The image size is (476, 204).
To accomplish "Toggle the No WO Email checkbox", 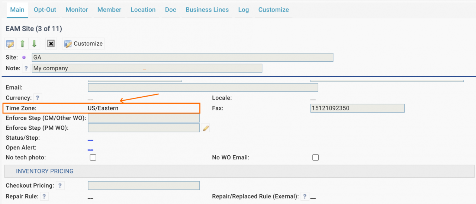I will pos(315,158).
